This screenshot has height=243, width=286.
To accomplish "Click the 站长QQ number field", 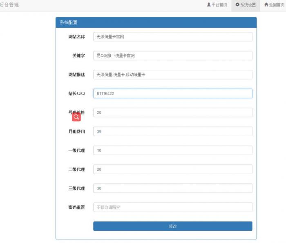I will [172, 93].
